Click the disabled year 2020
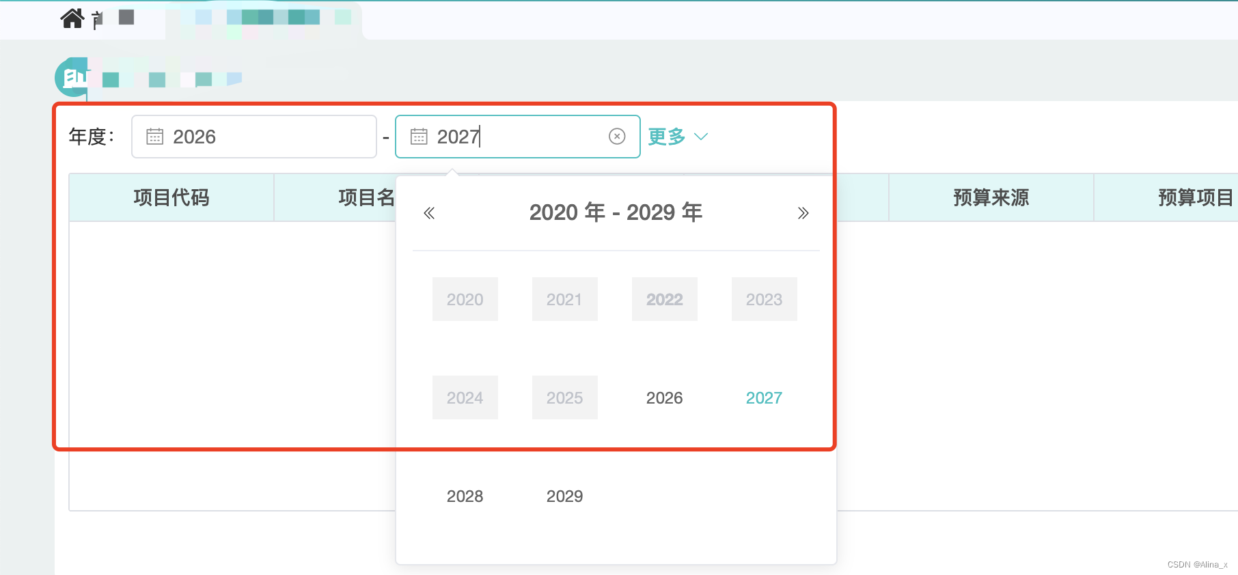 tap(465, 299)
